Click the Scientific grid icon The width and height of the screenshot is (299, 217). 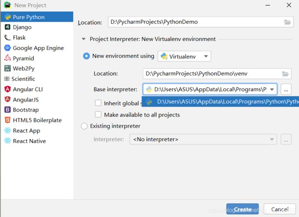tap(7, 79)
